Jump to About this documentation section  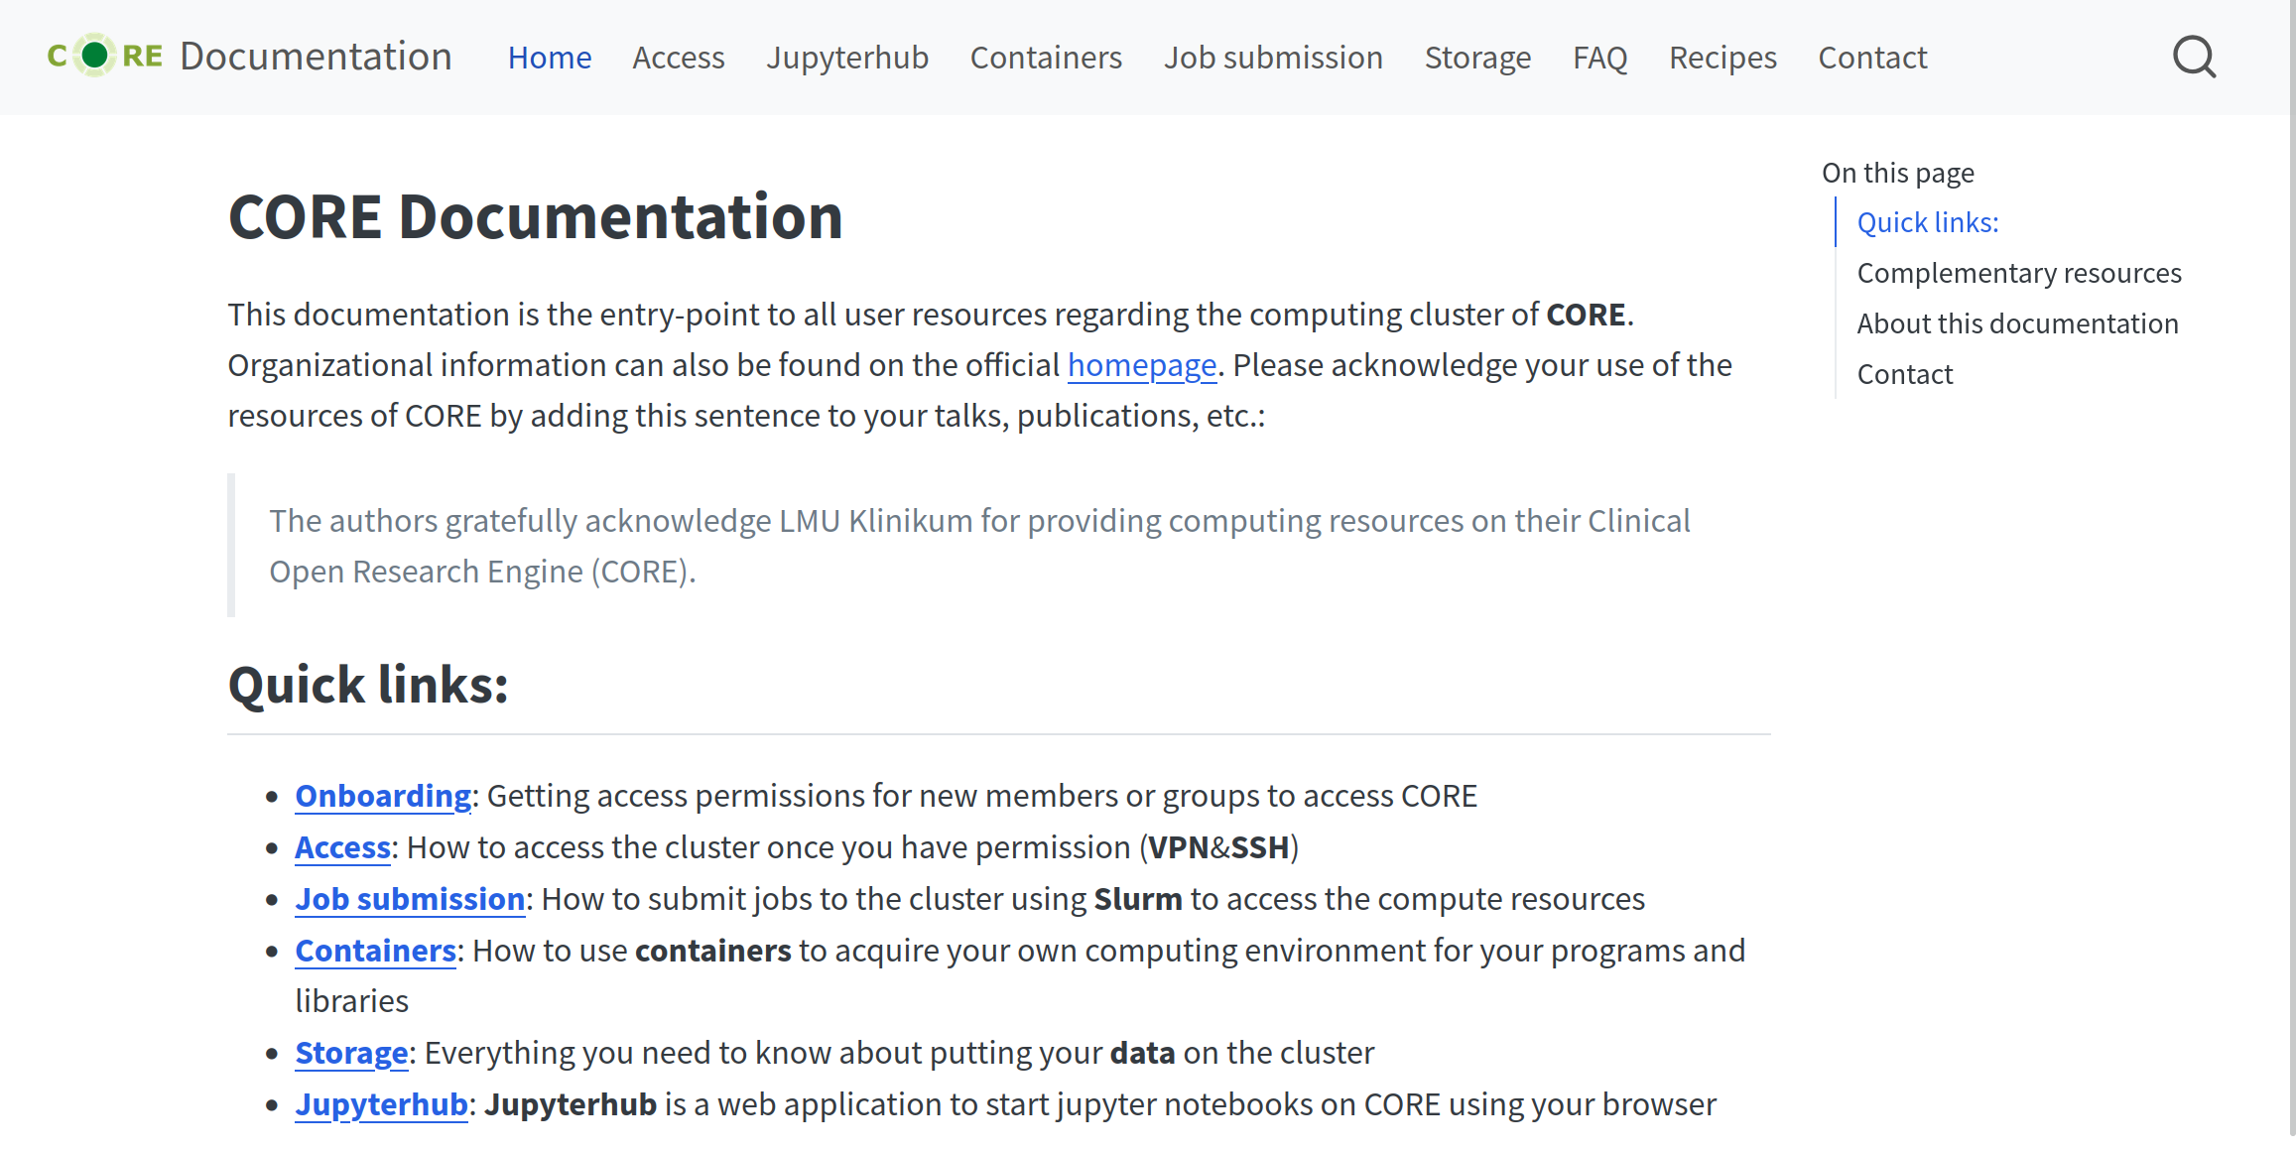[x=2017, y=323]
